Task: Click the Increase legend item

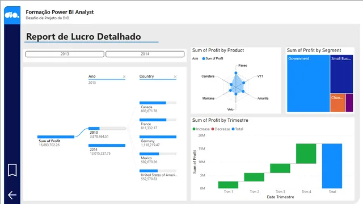Action: click(201, 129)
